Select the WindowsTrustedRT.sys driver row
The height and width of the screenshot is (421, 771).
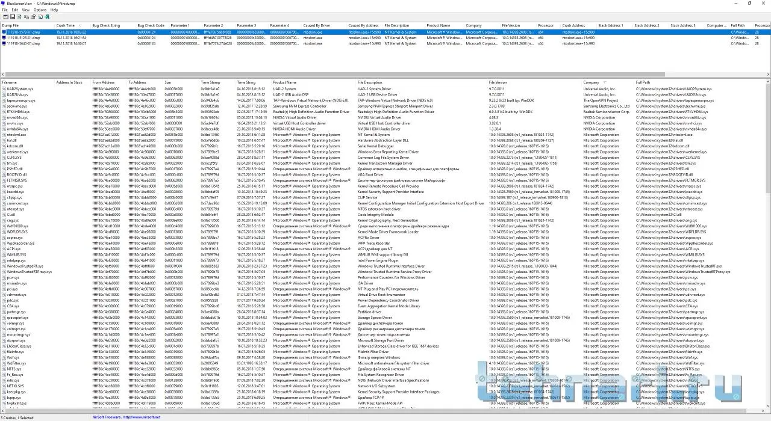382,266
